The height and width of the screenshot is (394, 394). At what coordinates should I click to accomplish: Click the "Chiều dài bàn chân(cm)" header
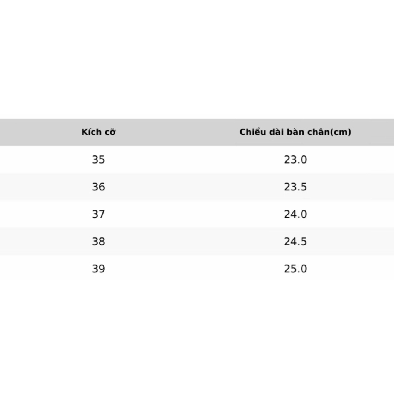click(x=295, y=132)
